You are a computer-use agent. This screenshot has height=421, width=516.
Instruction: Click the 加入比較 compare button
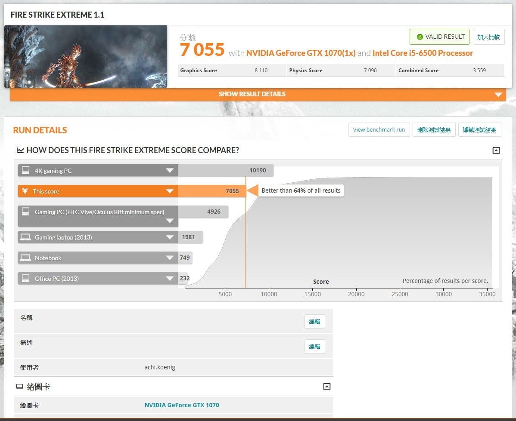(x=488, y=37)
